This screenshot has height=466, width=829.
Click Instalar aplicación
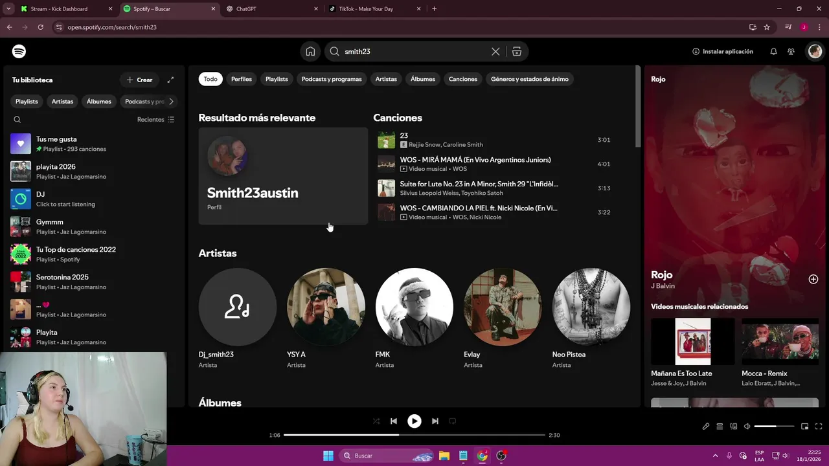coord(723,51)
